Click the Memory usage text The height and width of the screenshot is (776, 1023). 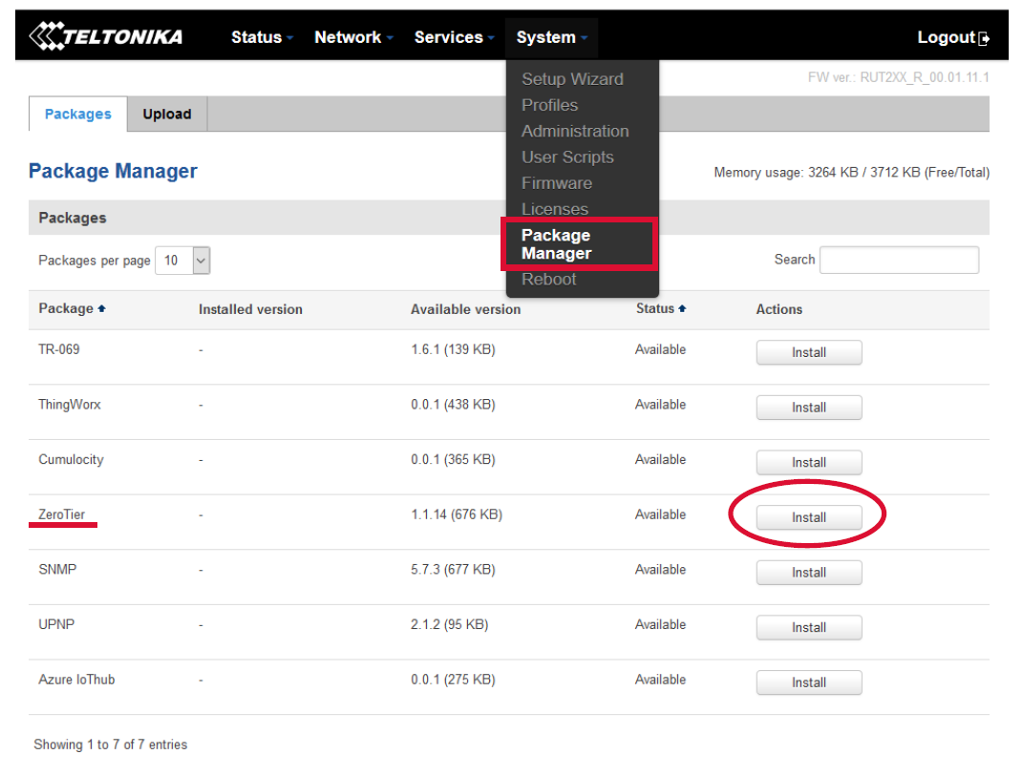(x=851, y=172)
